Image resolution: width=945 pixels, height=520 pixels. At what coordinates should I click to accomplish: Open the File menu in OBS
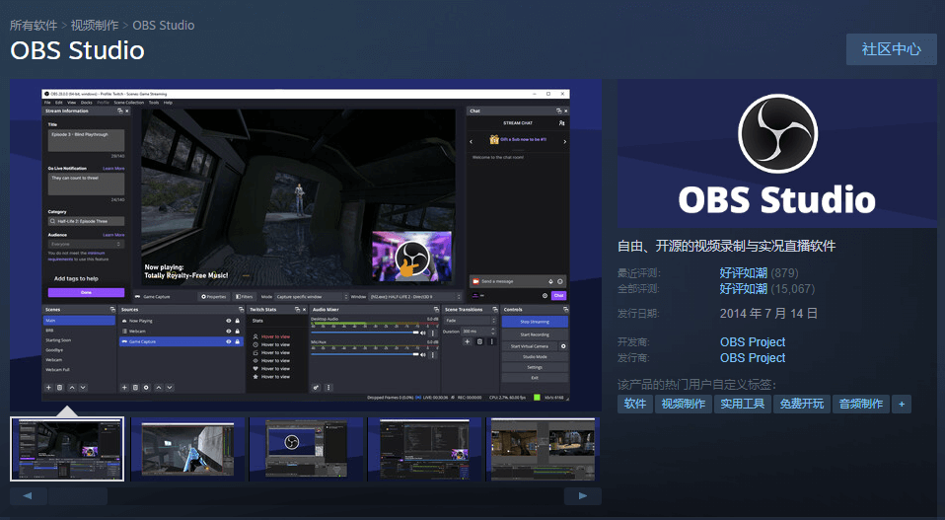pyautogui.click(x=47, y=103)
